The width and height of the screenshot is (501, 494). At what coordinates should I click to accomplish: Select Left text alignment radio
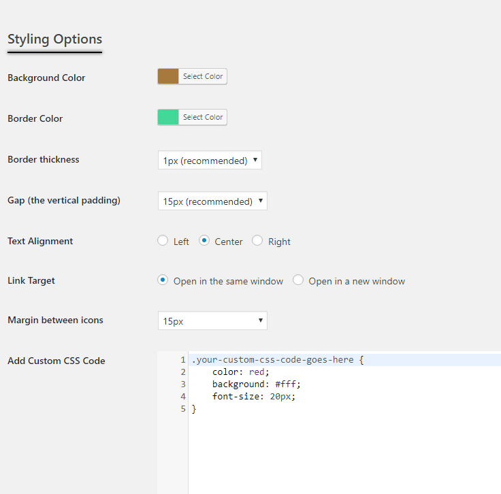click(x=163, y=240)
